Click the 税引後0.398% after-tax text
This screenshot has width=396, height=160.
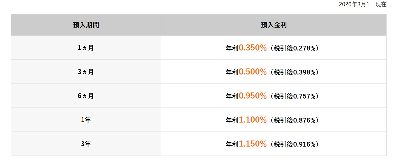pyautogui.click(x=295, y=72)
